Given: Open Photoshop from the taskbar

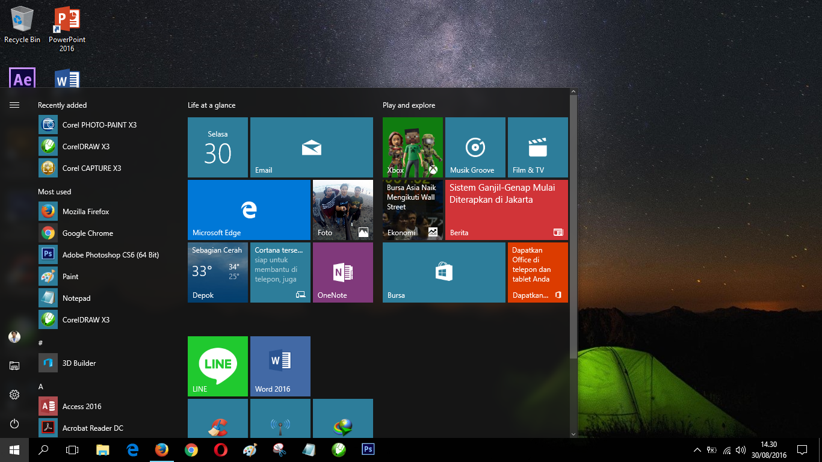Looking at the screenshot, I should point(368,450).
